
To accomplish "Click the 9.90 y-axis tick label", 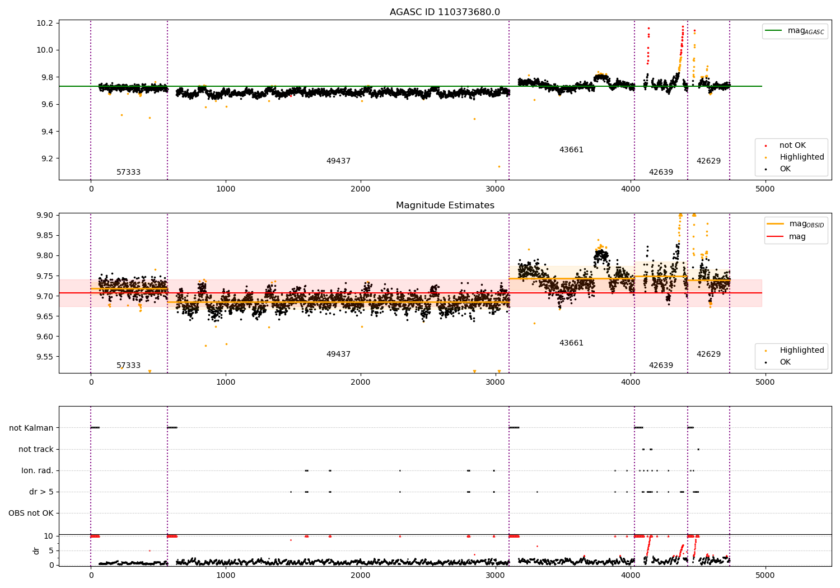I will (45, 215).
